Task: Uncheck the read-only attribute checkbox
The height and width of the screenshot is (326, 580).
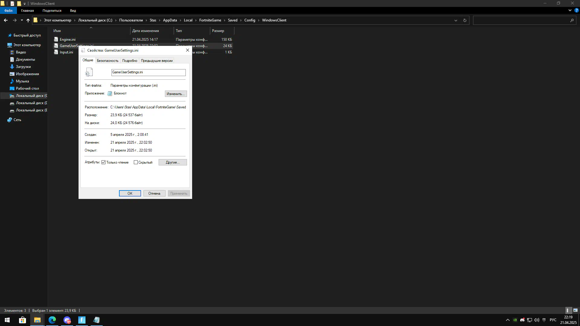Action: (104, 162)
